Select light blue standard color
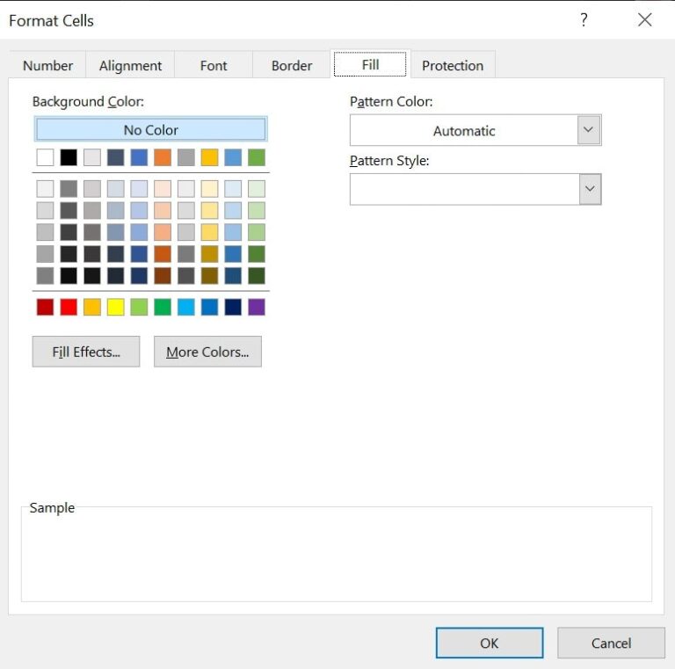675x669 pixels. pyautogui.click(x=186, y=307)
